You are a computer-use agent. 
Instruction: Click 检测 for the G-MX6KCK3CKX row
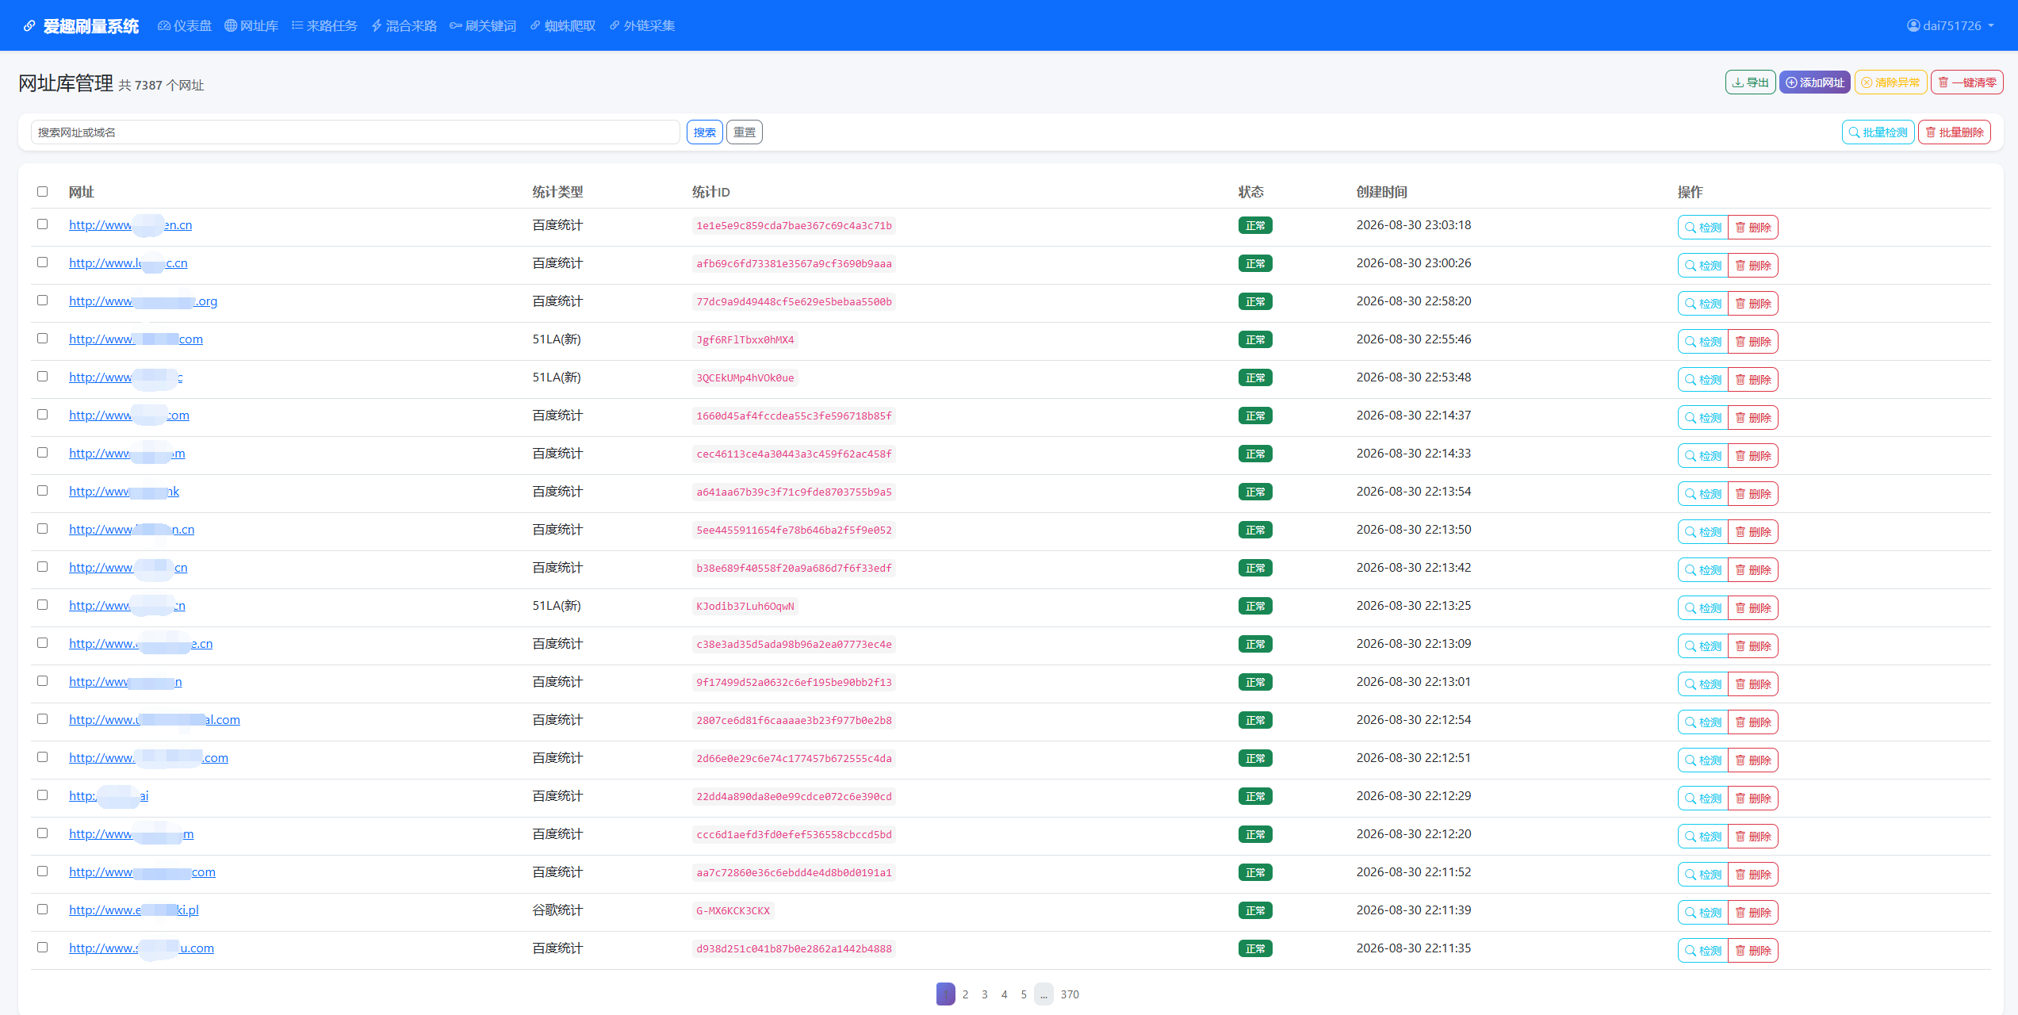click(x=1703, y=913)
